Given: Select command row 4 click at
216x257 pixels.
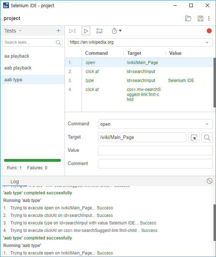Looking at the screenshot, I should coord(139,94).
